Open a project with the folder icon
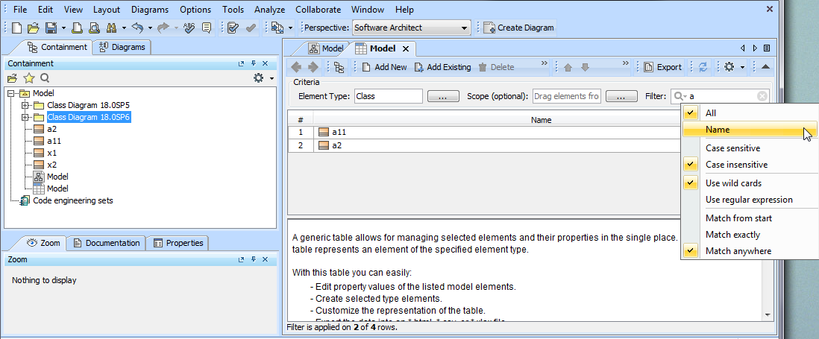This screenshot has width=819, height=339. (33, 28)
